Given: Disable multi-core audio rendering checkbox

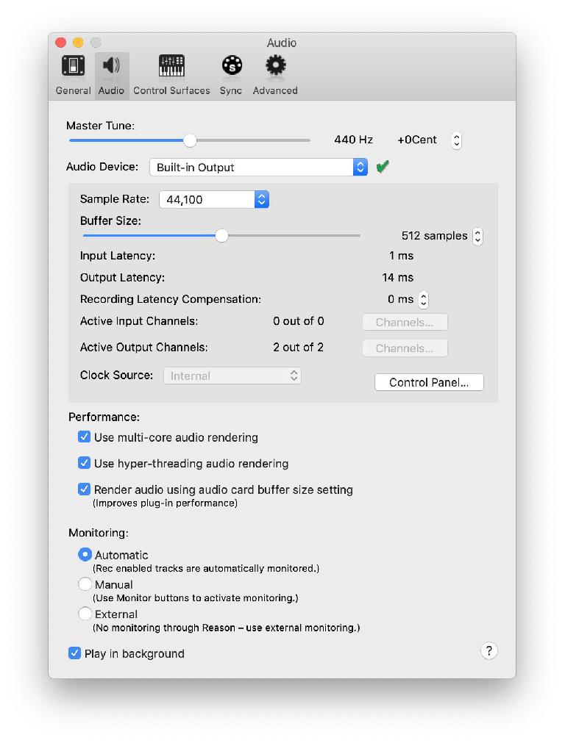Looking at the screenshot, I should click(84, 437).
